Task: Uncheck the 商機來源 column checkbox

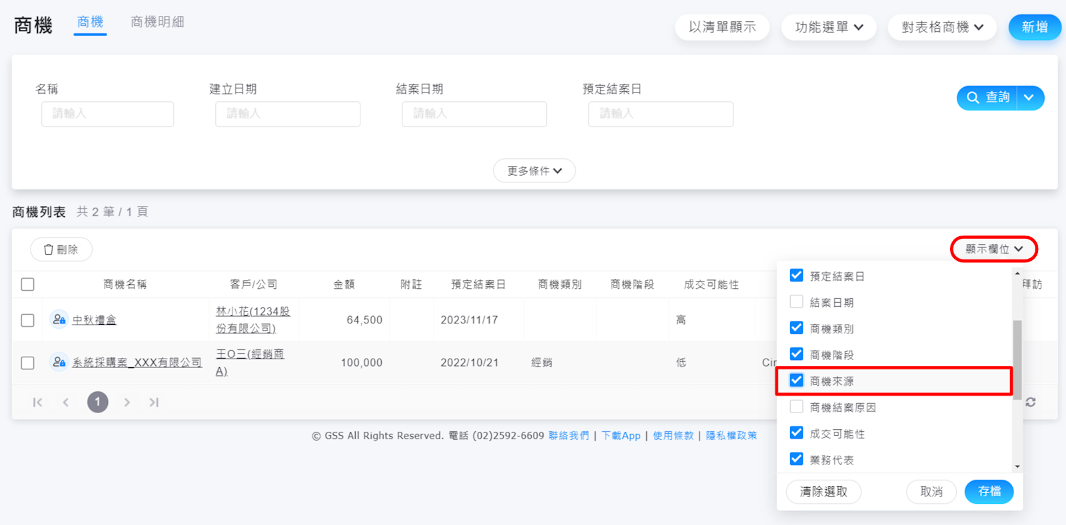Action: (x=796, y=381)
